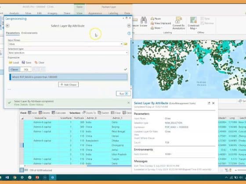Screen dimensions: 246x184
Task: Open Chrome from the taskbar
Action: pos(14,177)
